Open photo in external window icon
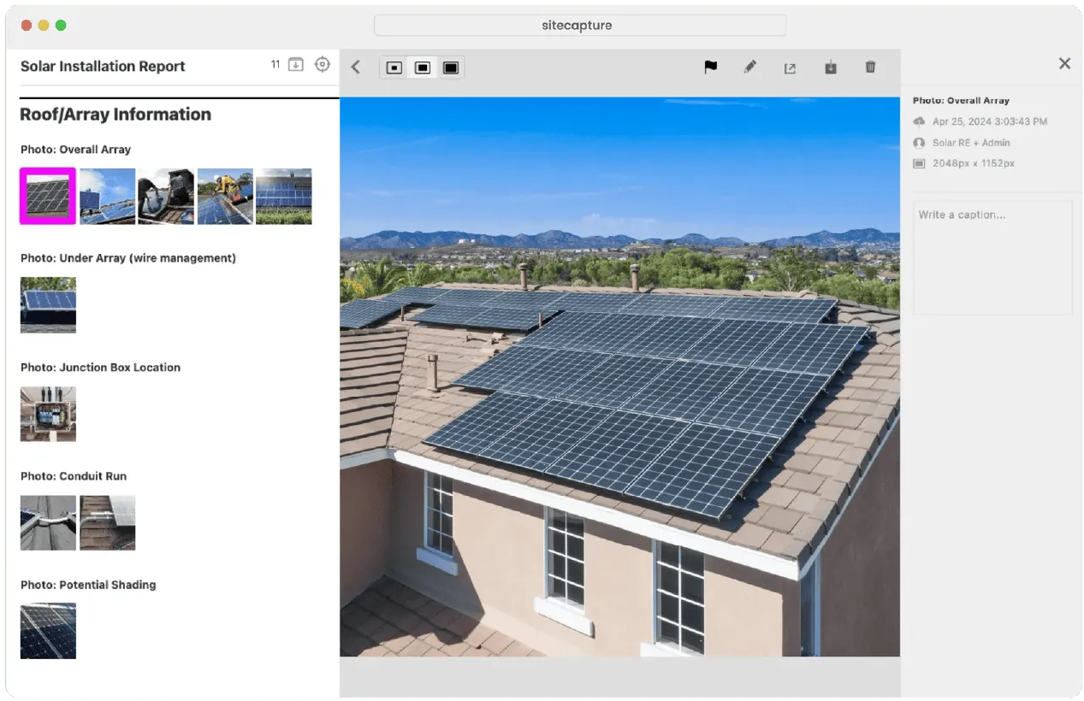This screenshot has width=1084, height=701. coord(790,68)
